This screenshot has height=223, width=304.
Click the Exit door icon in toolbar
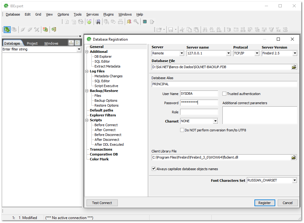pyautogui.click(x=54, y=30)
